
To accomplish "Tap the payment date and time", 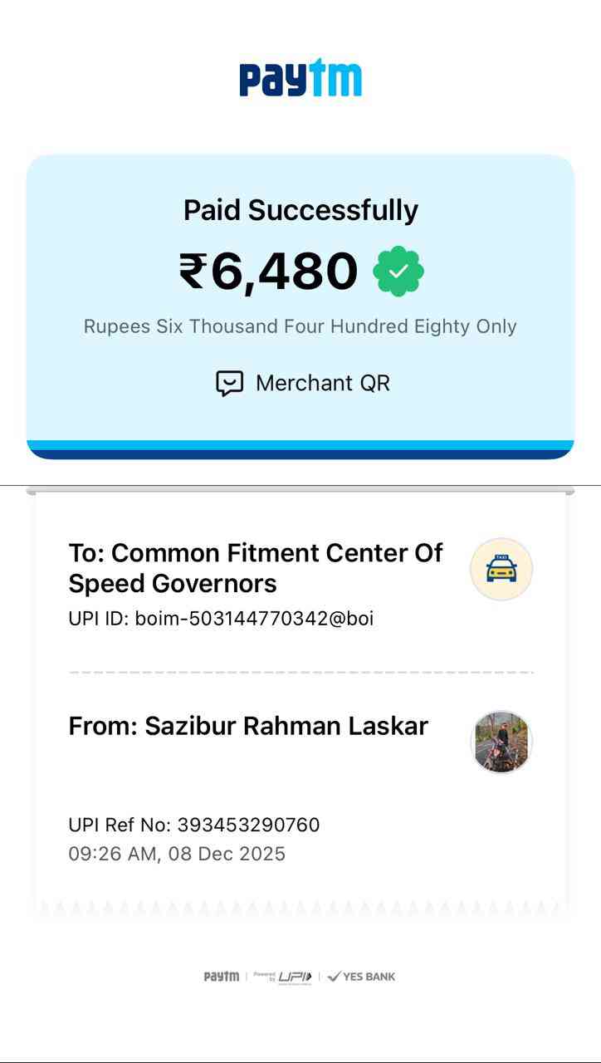I will (x=177, y=854).
